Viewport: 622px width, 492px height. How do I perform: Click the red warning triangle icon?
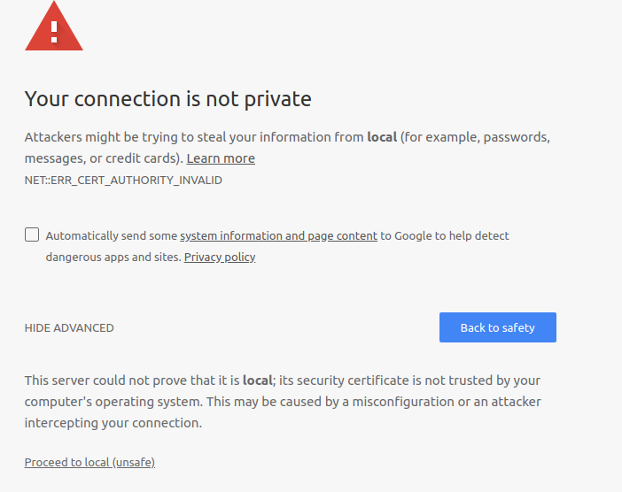(54, 27)
